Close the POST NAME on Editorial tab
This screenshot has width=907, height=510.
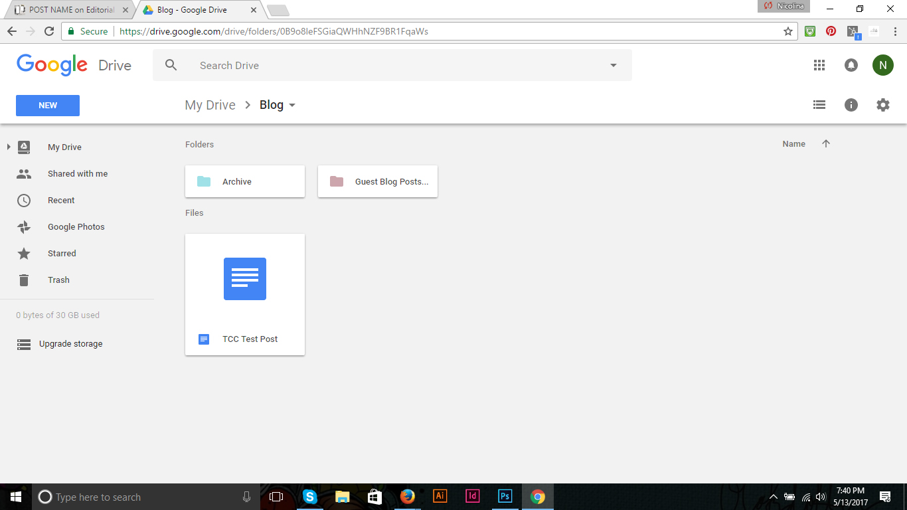coord(125,10)
